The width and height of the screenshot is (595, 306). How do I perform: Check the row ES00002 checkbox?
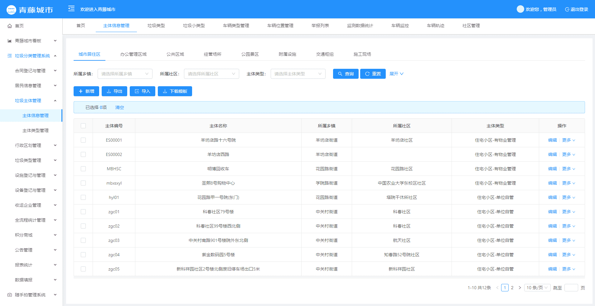pos(83,154)
